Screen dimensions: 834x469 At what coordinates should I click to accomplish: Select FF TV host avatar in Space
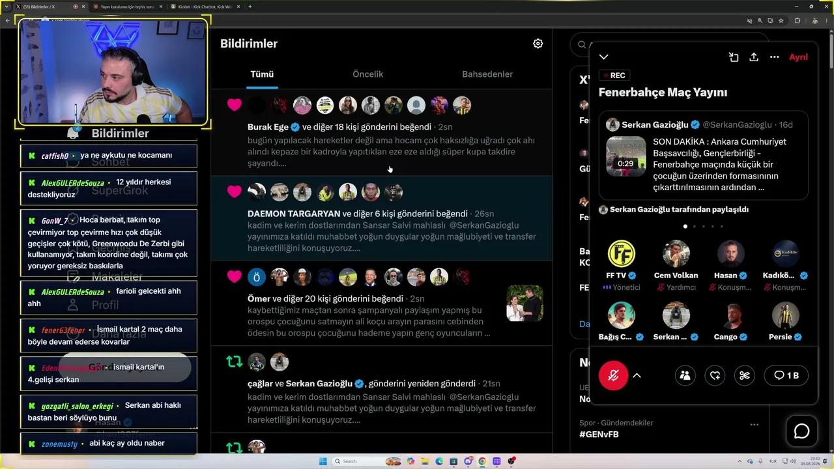(621, 254)
